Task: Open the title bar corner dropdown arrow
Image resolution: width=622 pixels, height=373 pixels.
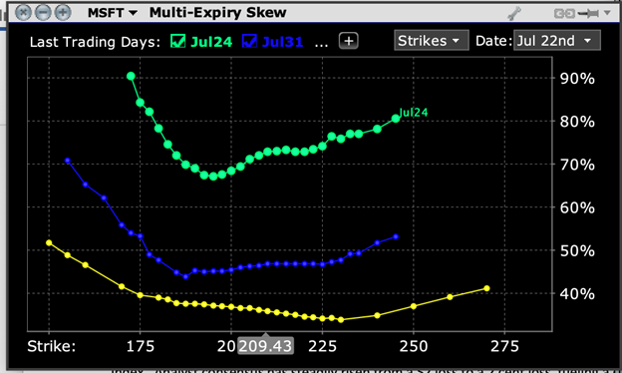Action: 607,13
